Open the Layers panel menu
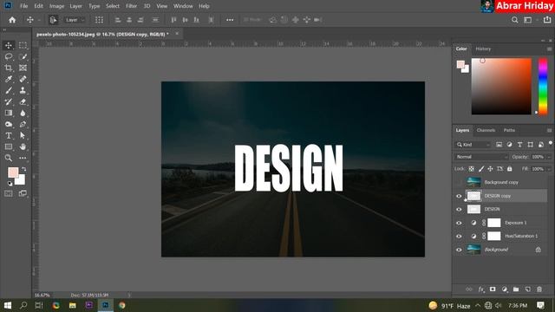Image resolution: width=555 pixels, height=312 pixels. (549, 130)
